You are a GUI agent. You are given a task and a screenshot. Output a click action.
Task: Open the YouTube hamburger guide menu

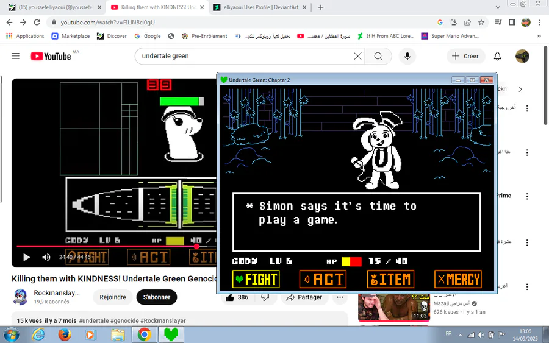(x=15, y=56)
